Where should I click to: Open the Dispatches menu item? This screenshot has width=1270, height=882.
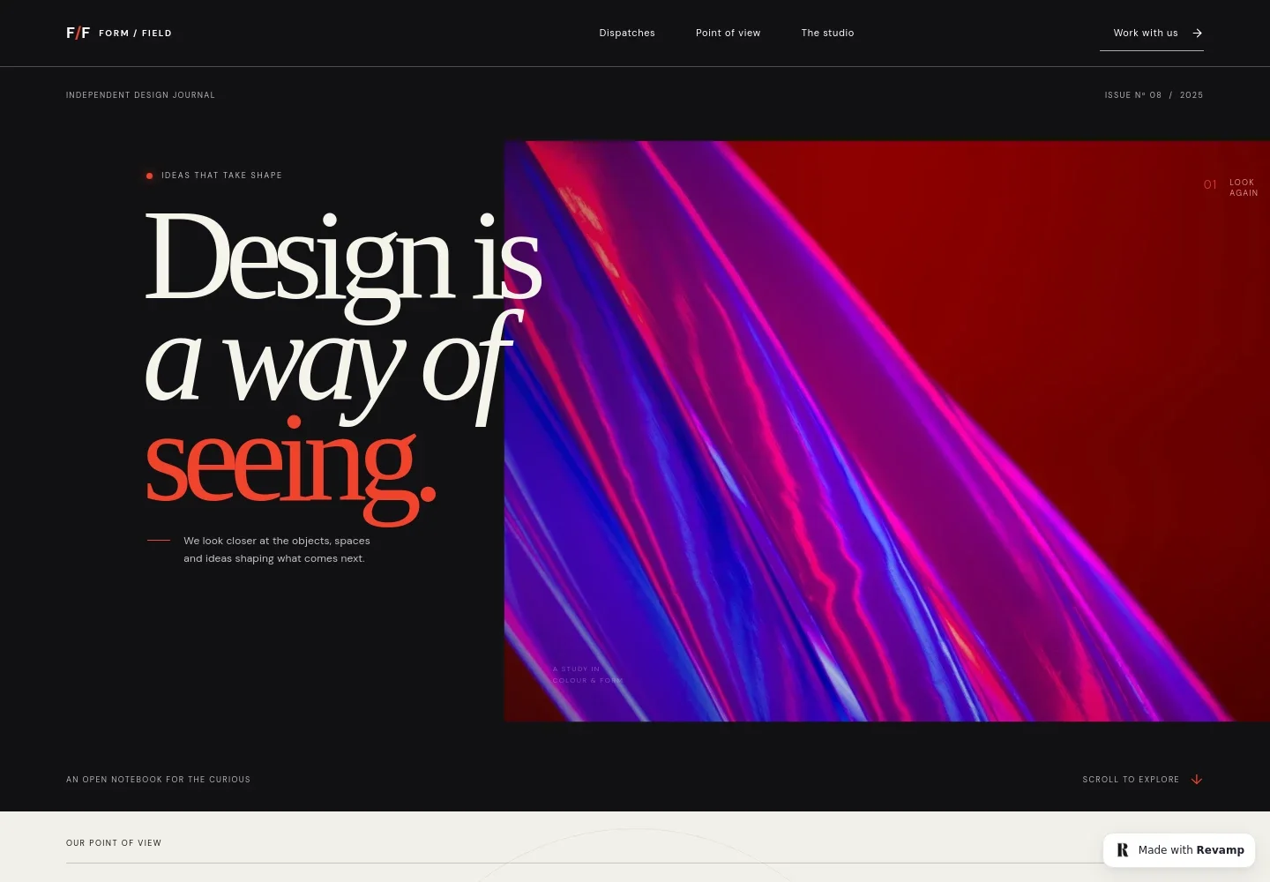627,33
